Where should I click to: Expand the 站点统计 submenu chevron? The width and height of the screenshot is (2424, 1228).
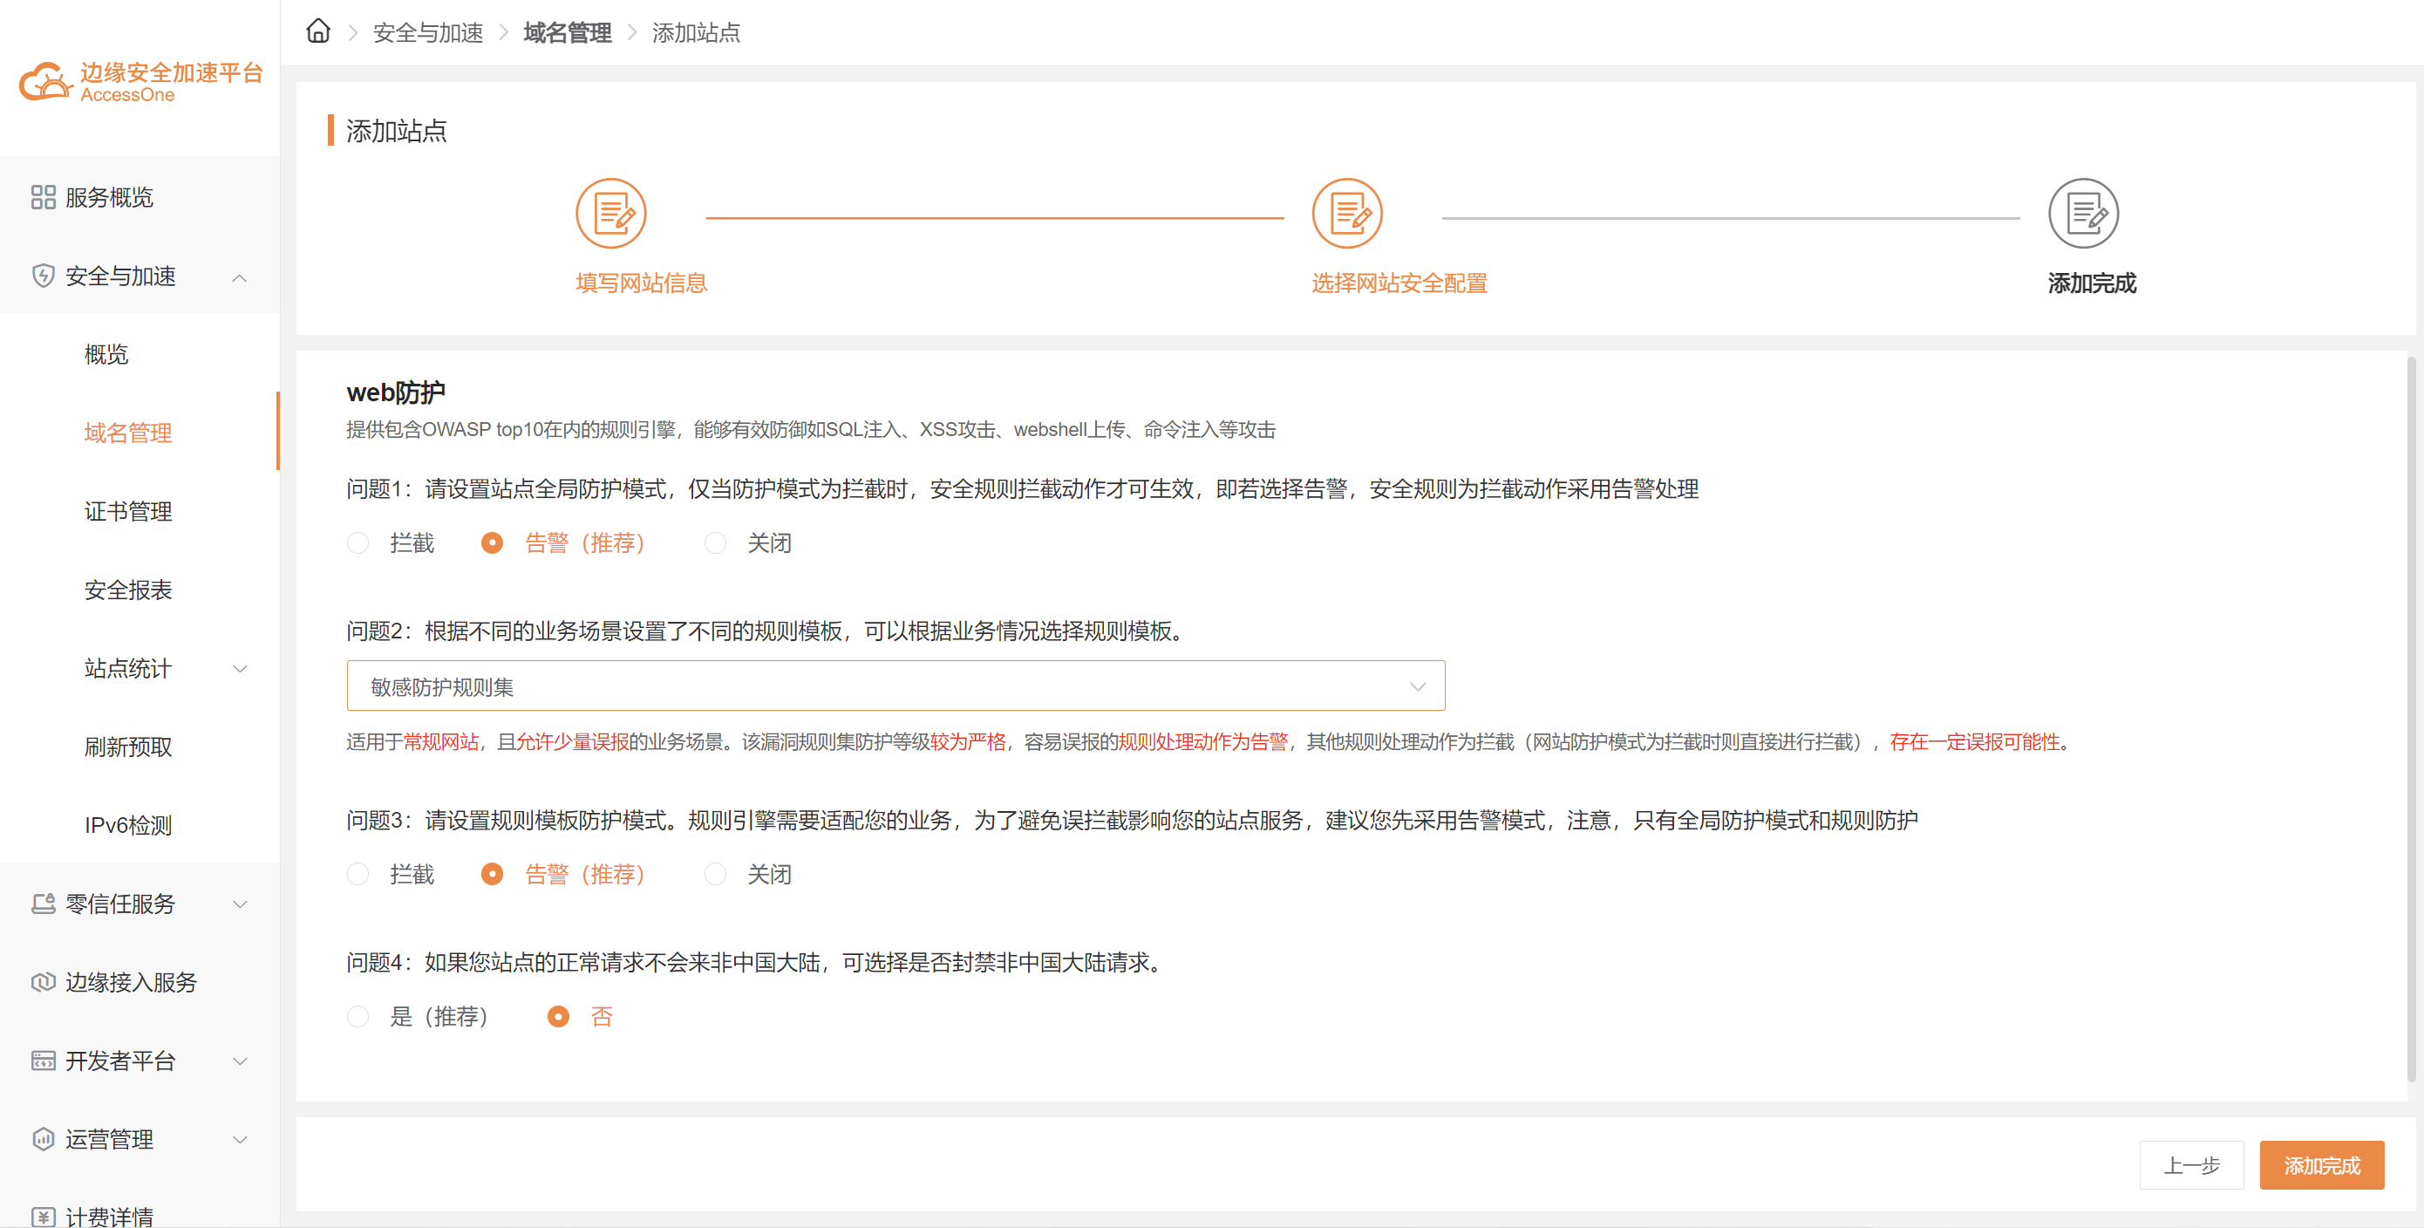coord(240,669)
